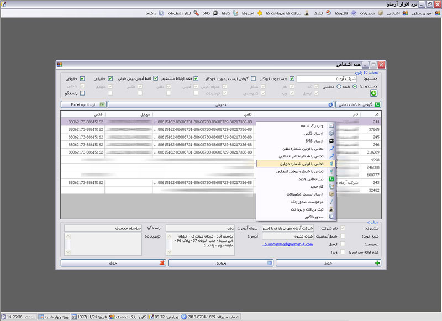Choose صدور فاکتور from context menu
This screenshot has width=442, height=321.
point(296,217)
